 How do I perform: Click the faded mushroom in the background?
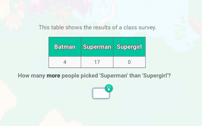point(21,7)
